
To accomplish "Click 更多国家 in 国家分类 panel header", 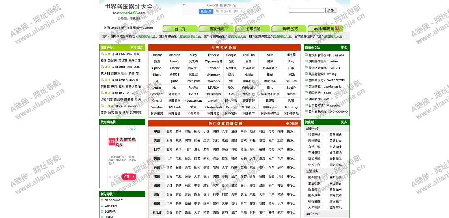I will [136, 48].
